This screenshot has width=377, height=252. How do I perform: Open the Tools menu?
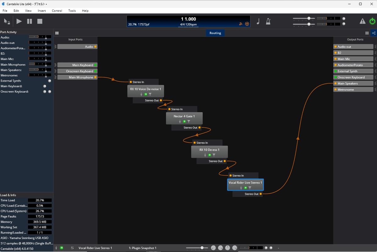pos(72,11)
